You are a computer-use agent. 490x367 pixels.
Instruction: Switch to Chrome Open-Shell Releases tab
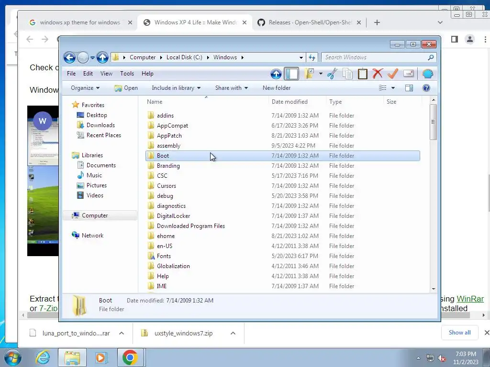310,22
